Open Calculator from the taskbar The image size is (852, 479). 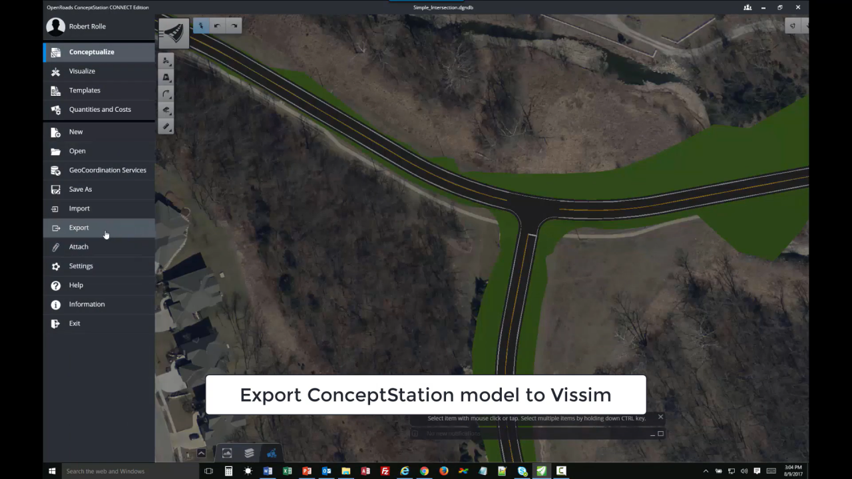tap(228, 471)
